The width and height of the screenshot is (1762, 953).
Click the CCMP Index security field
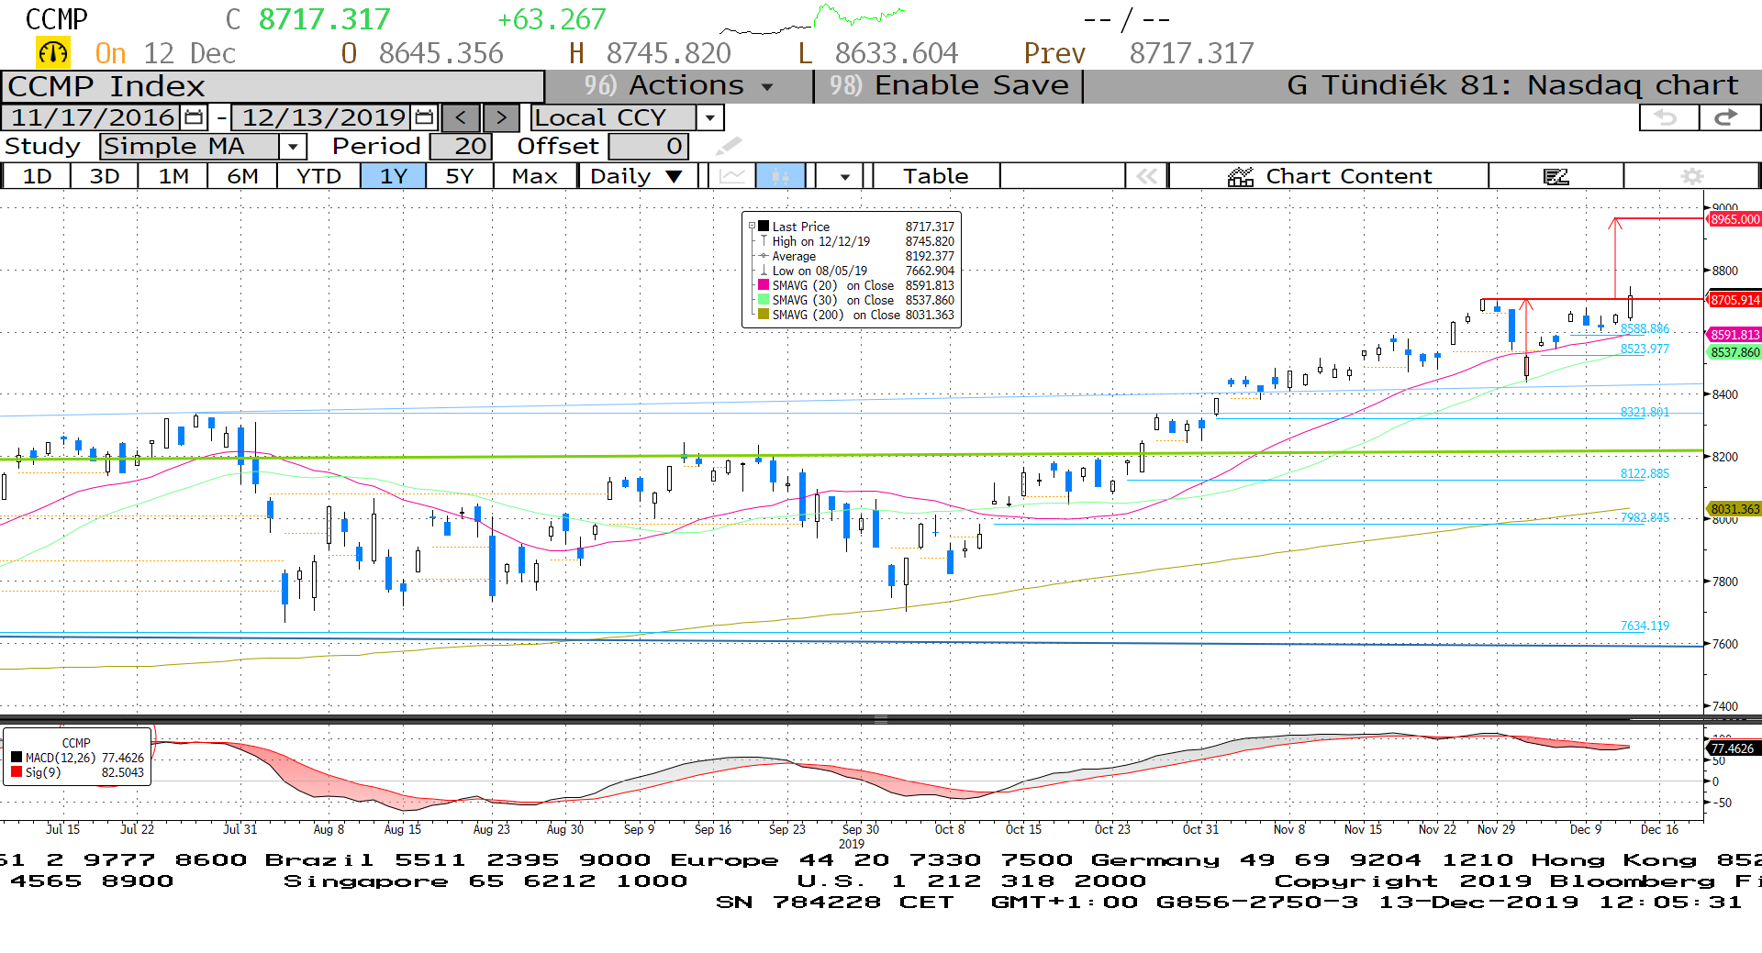[273, 86]
